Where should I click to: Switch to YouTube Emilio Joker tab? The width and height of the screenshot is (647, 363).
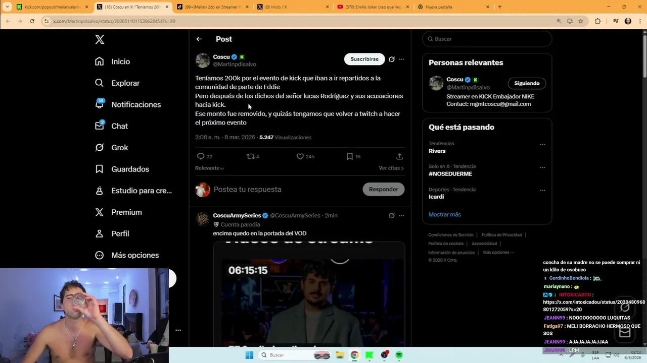coord(372,7)
